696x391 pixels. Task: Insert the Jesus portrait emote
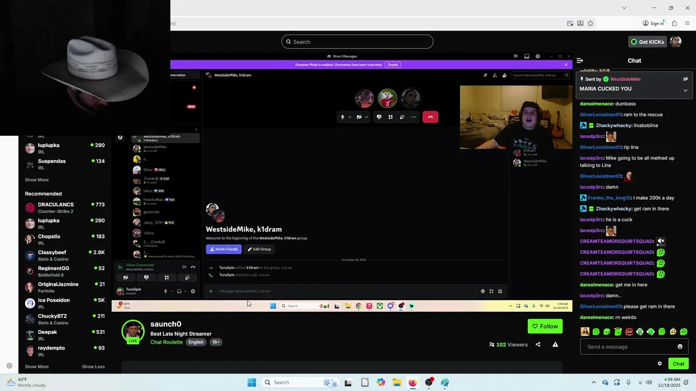[585, 331]
